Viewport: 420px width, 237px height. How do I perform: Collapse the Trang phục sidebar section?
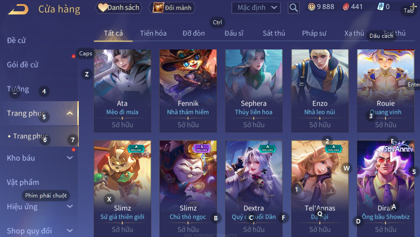point(70,113)
